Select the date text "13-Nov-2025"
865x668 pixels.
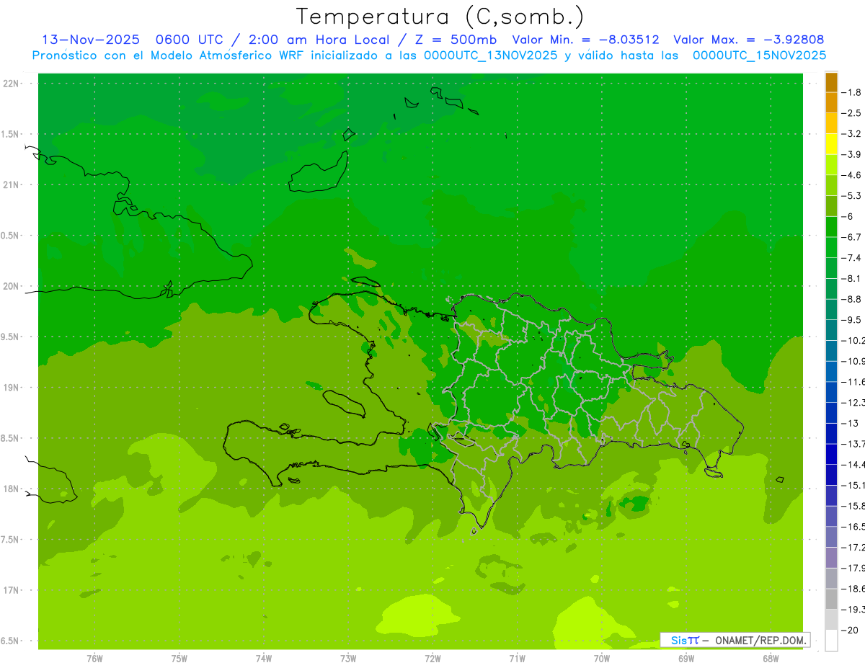(x=91, y=40)
